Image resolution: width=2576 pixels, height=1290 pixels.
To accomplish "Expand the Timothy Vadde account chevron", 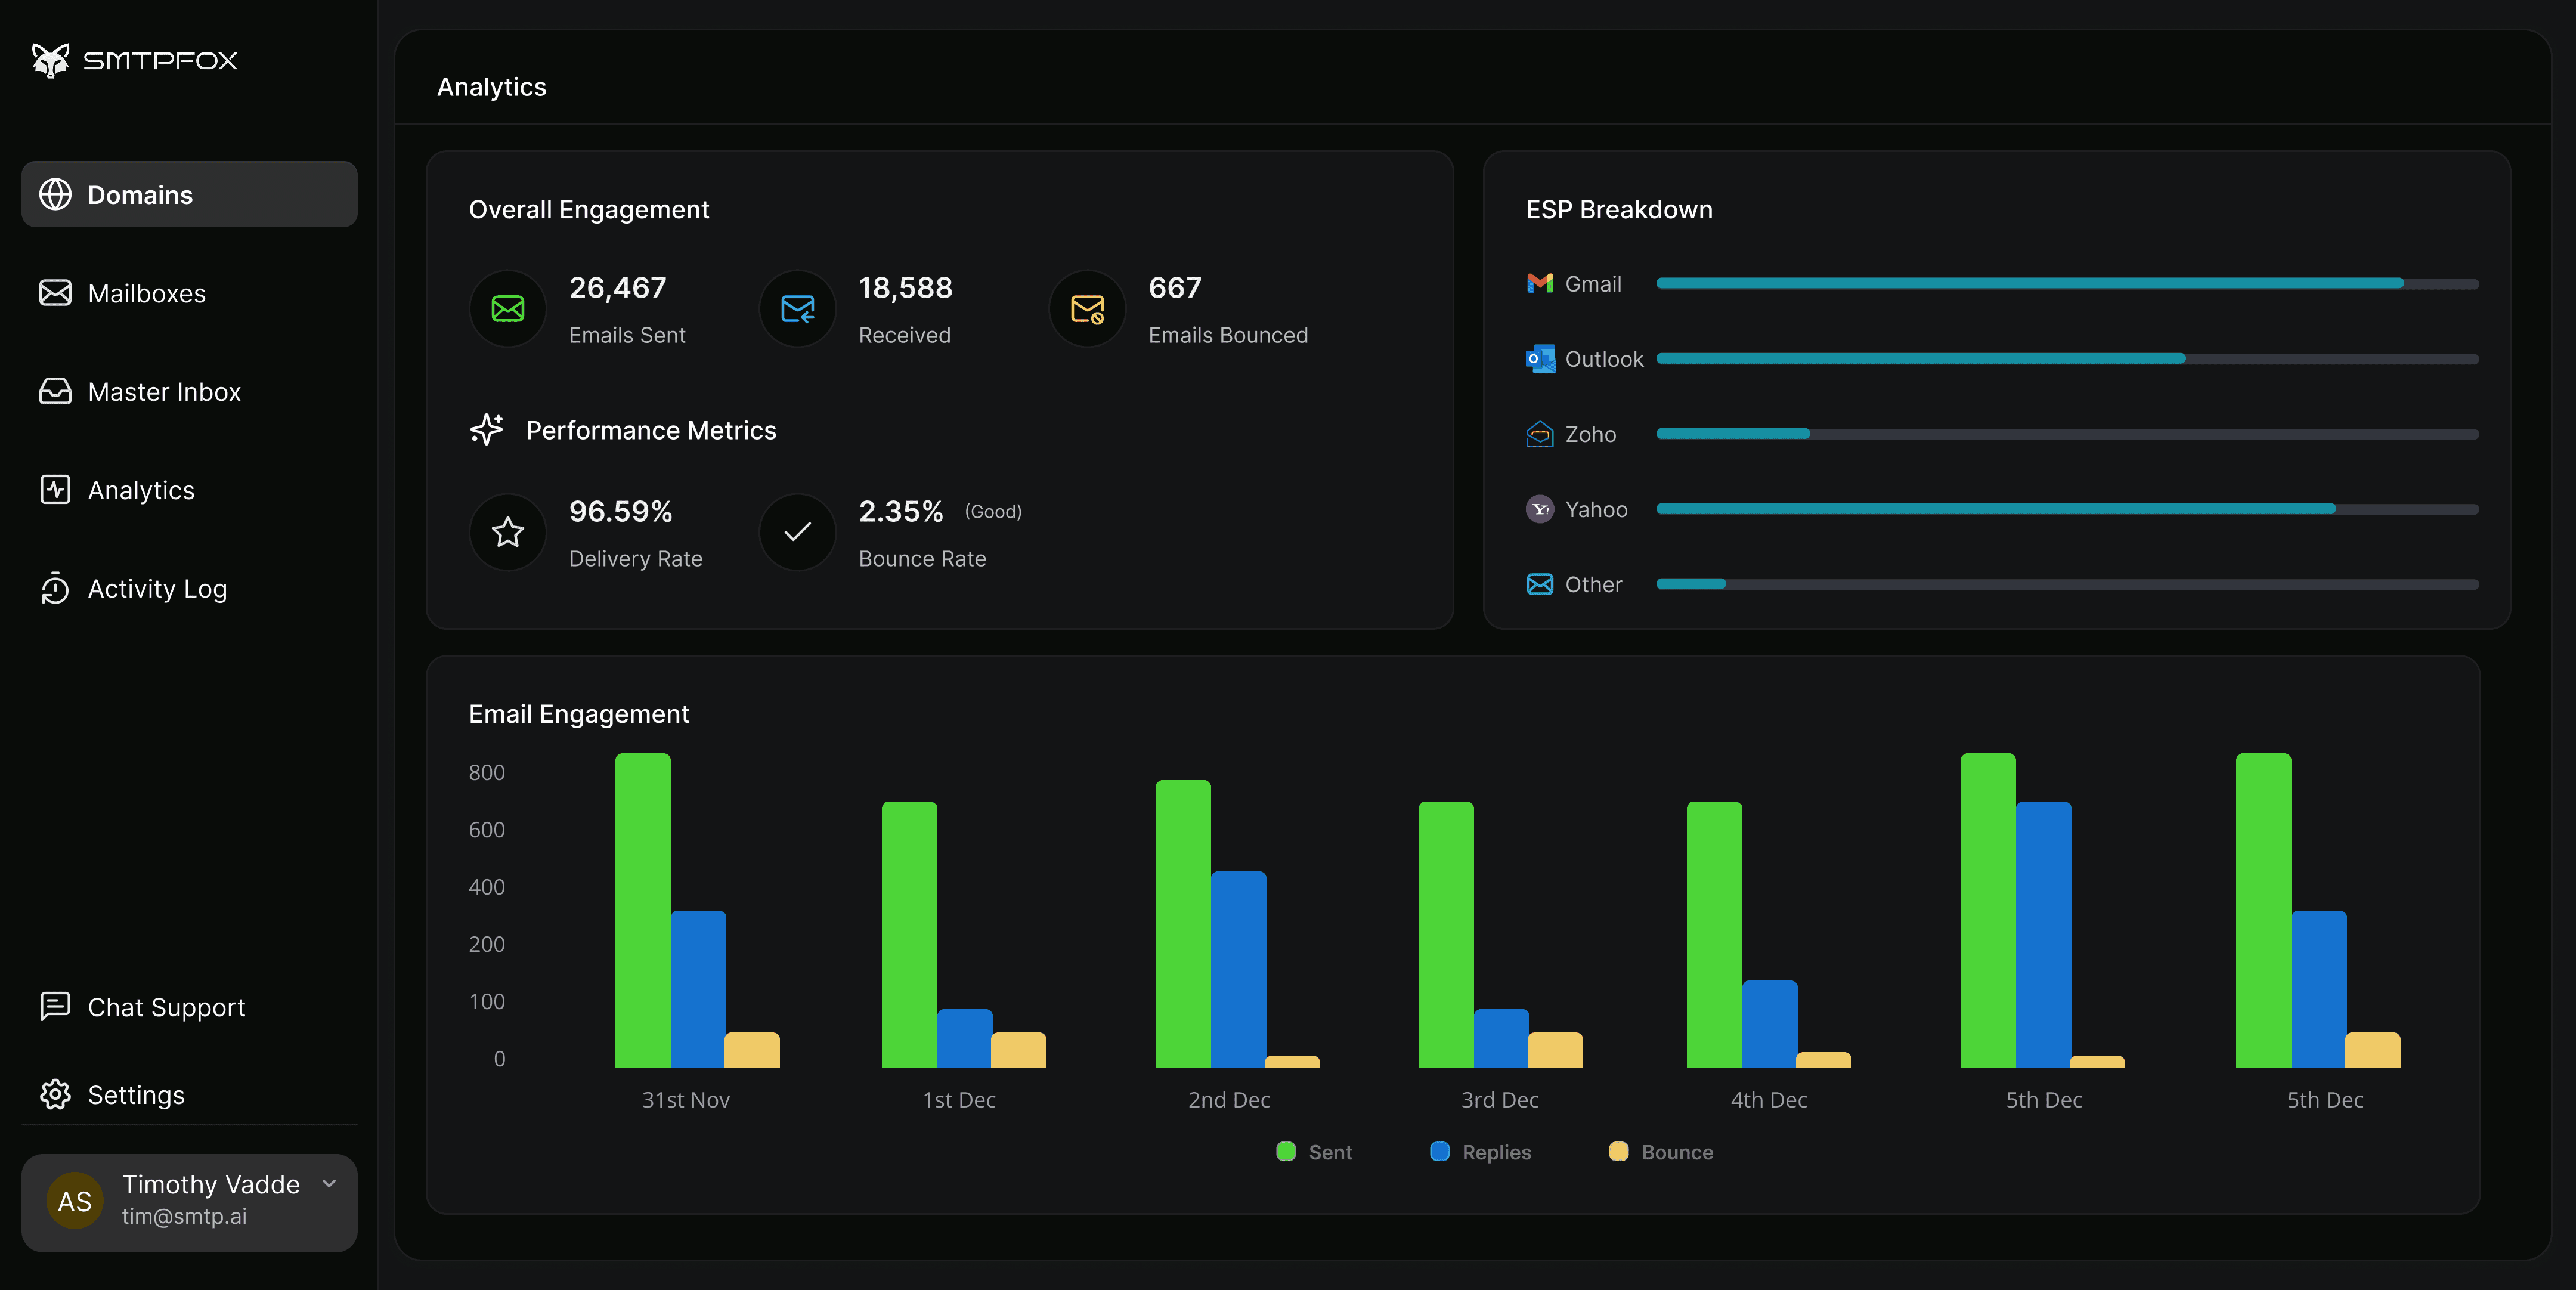I will 329,1184.
